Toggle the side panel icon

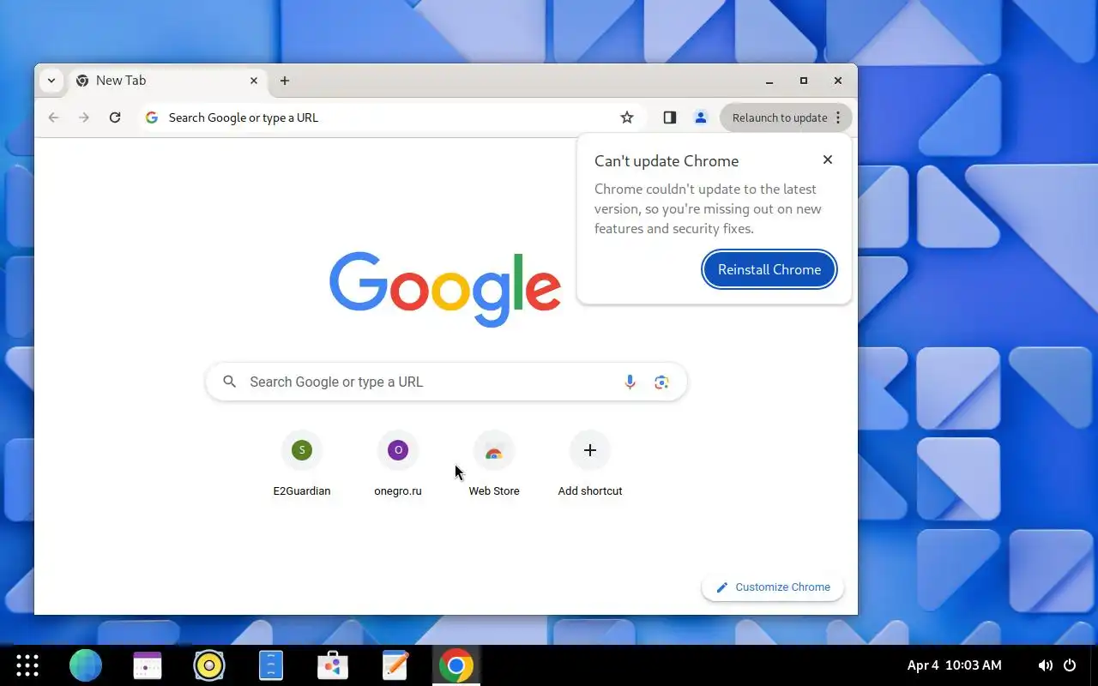click(670, 117)
